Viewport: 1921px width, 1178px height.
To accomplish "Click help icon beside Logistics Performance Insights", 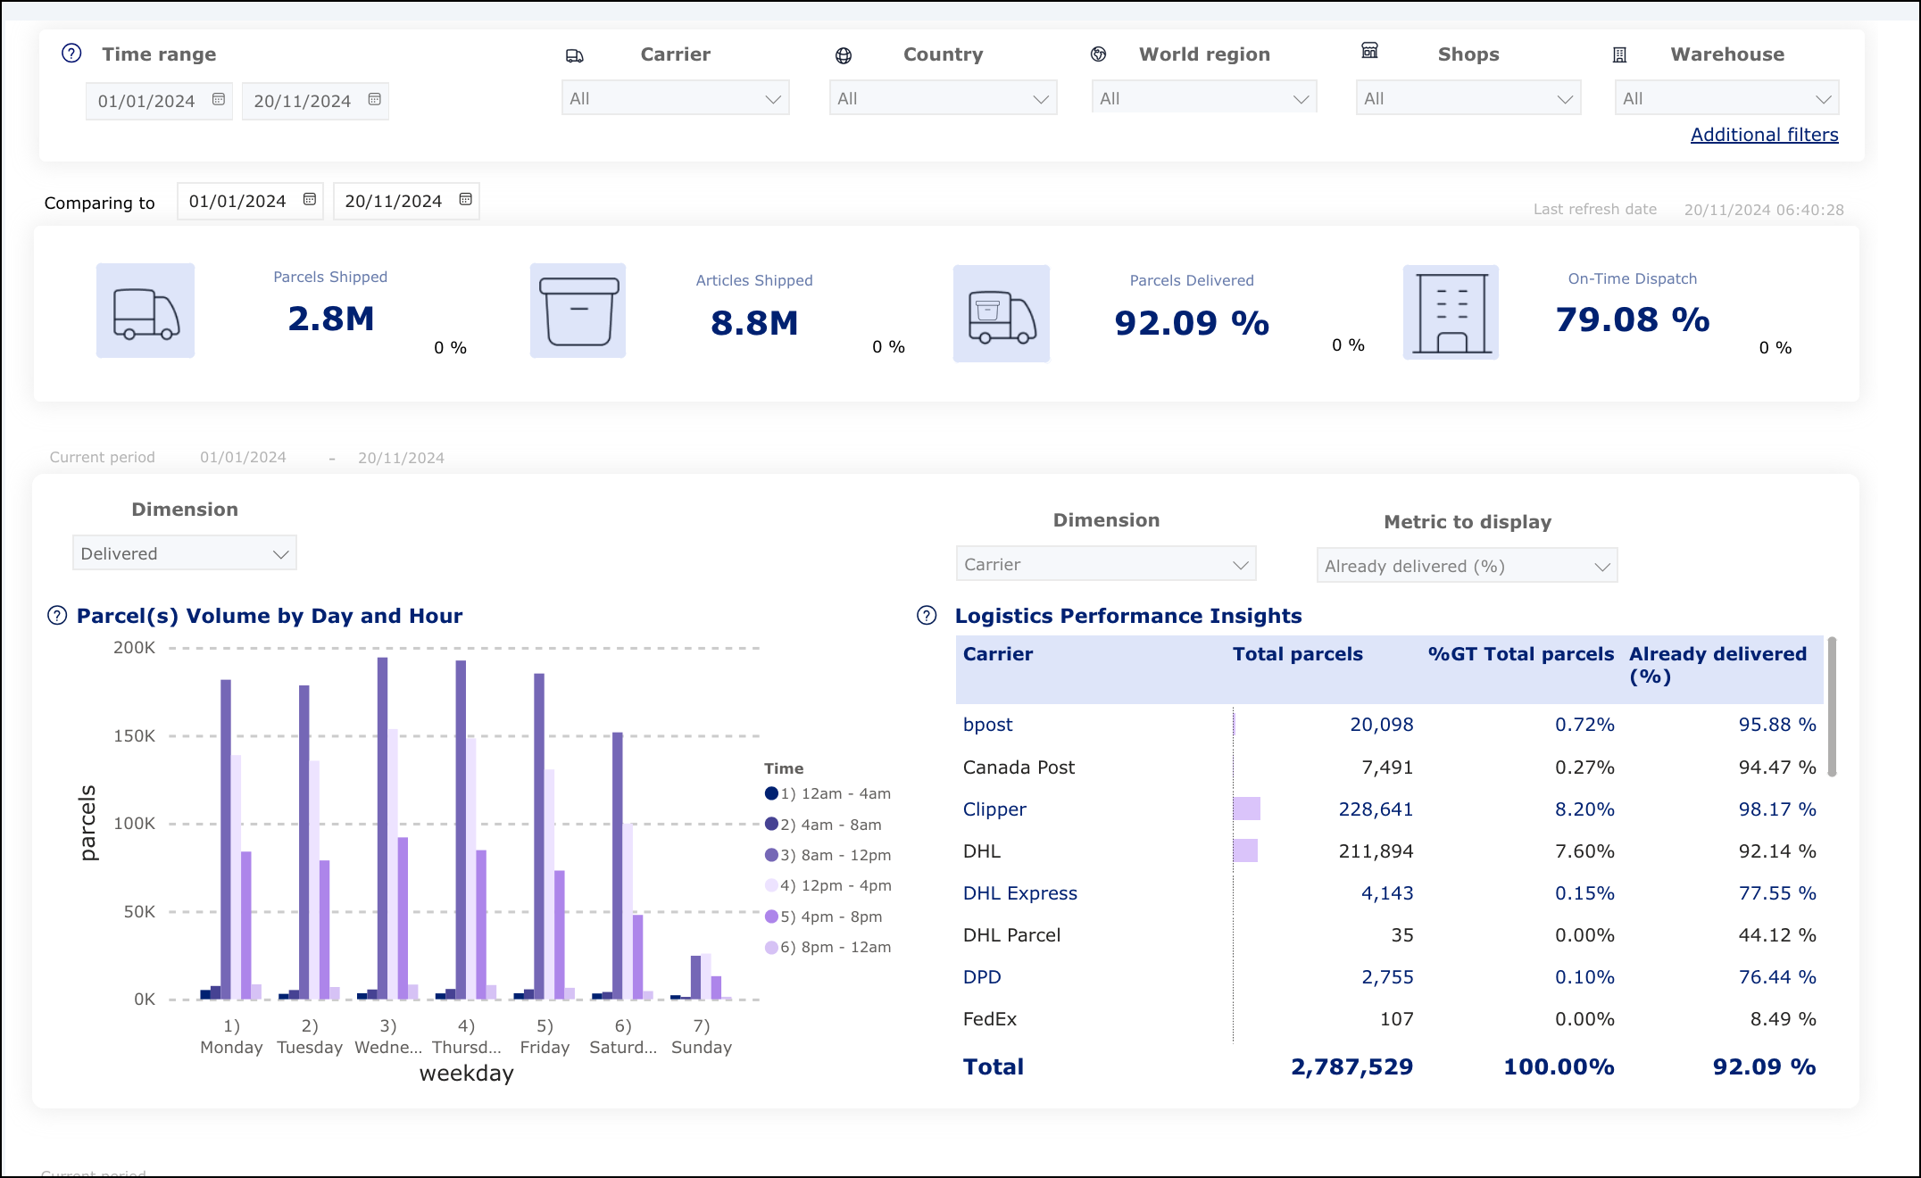I will (927, 616).
